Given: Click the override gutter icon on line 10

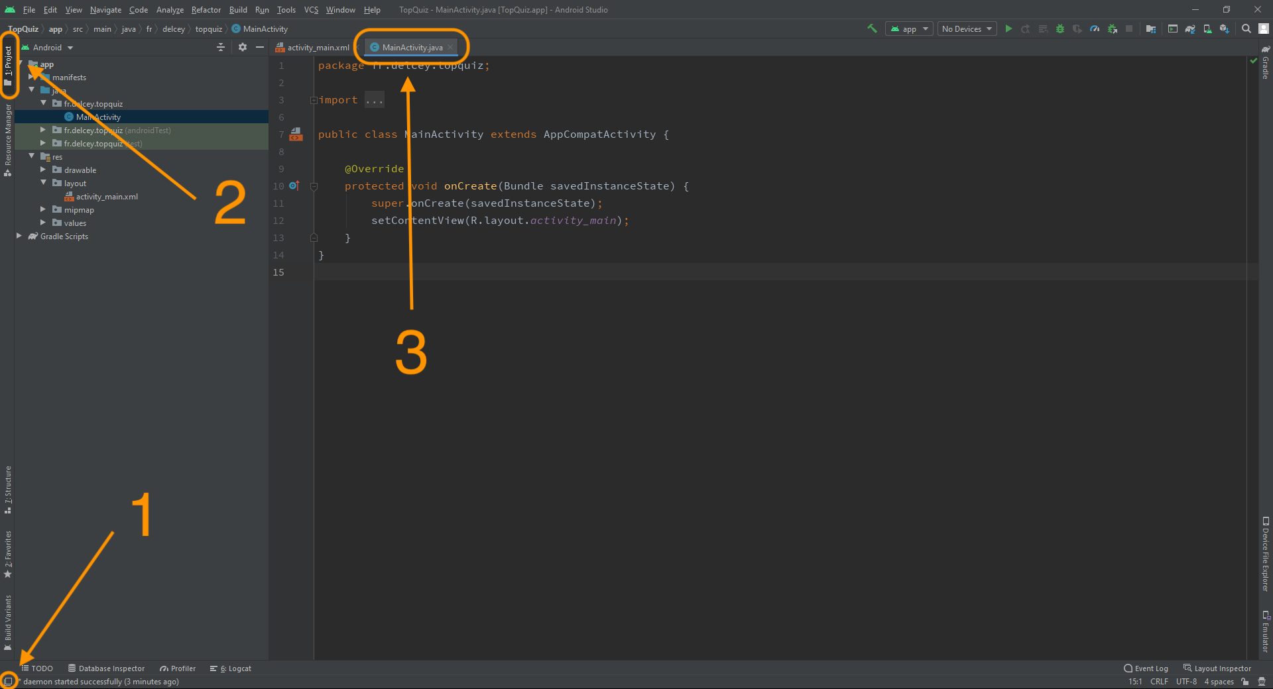Looking at the screenshot, I should click(x=294, y=185).
